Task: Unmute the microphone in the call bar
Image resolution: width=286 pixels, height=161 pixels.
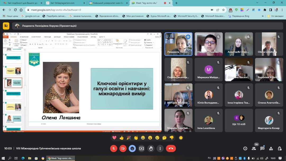Action: [114, 149]
